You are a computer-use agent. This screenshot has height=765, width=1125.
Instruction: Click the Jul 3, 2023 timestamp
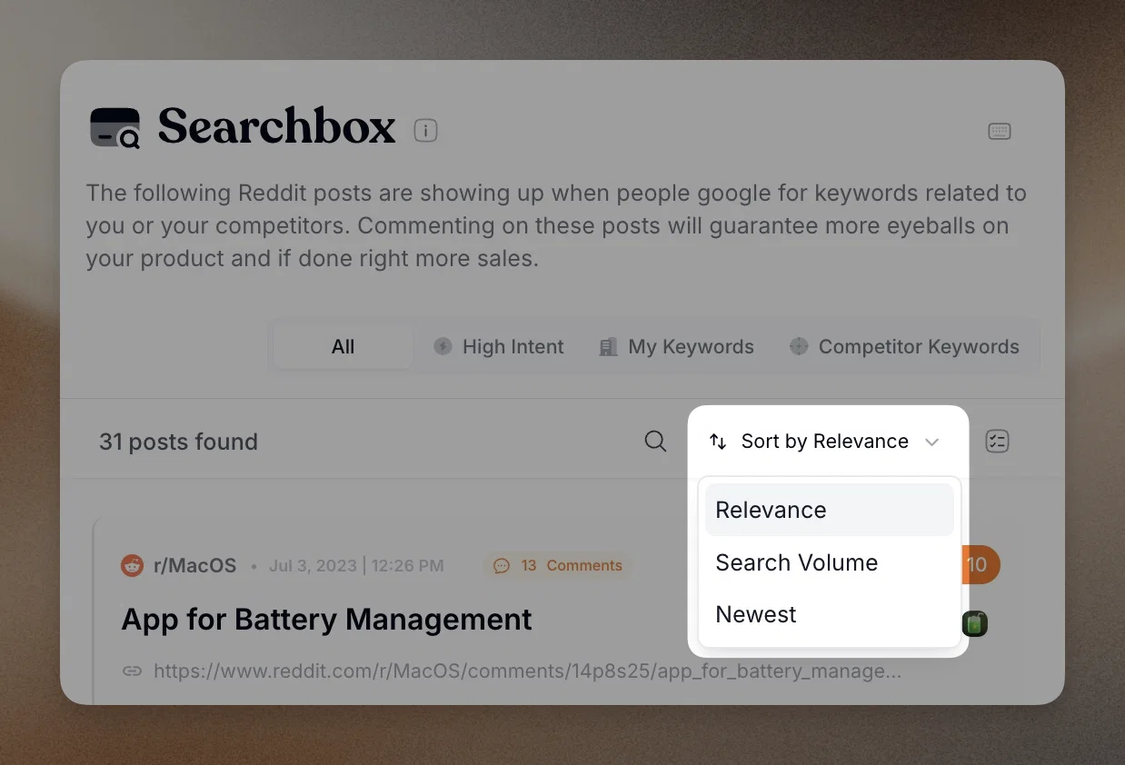(x=356, y=566)
